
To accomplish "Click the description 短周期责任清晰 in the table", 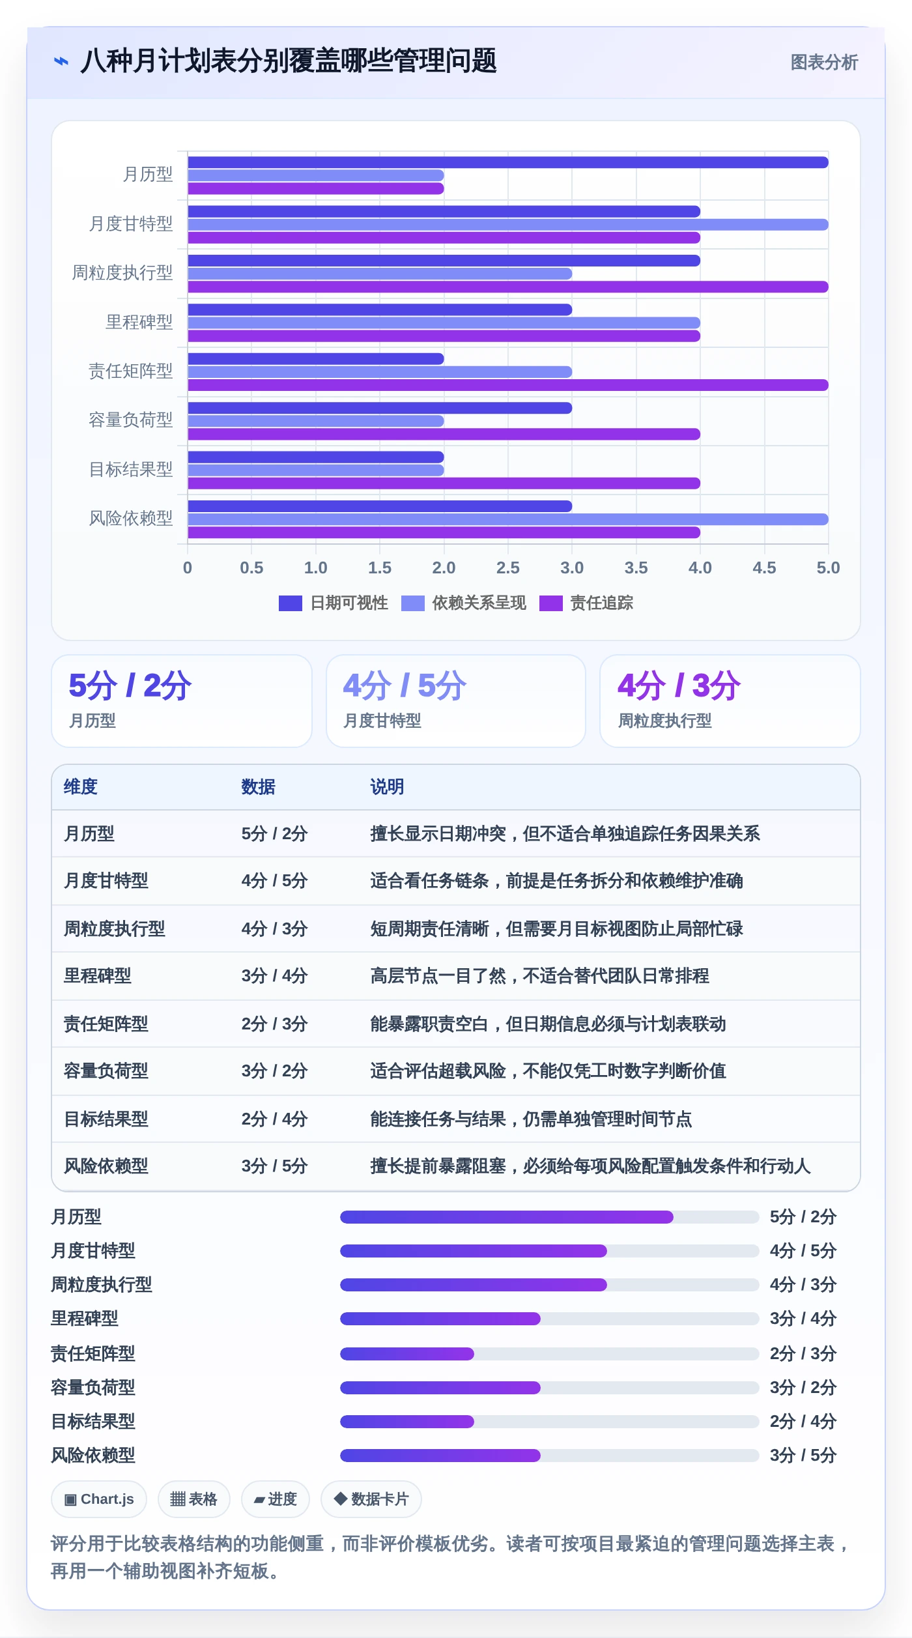I will coord(556,928).
